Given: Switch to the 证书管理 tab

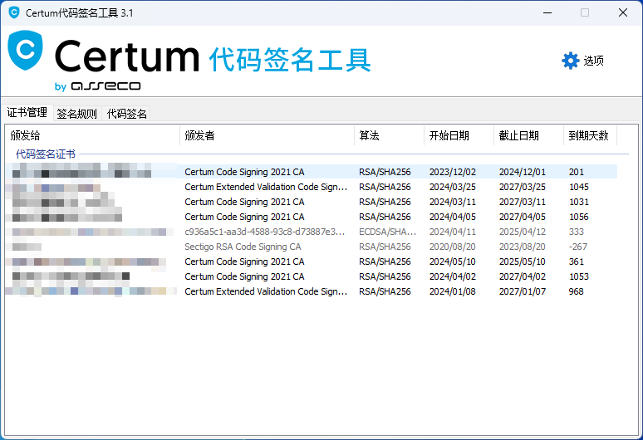Looking at the screenshot, I should (x=27, y=112).
